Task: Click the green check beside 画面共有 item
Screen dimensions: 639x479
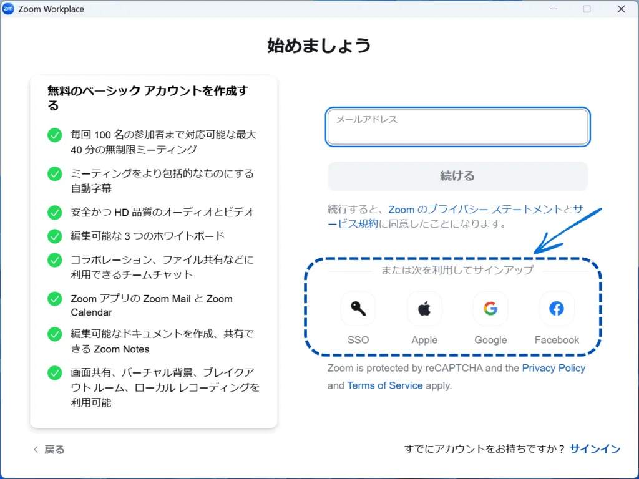Action: pyautogui.click(x=55, y=373)
